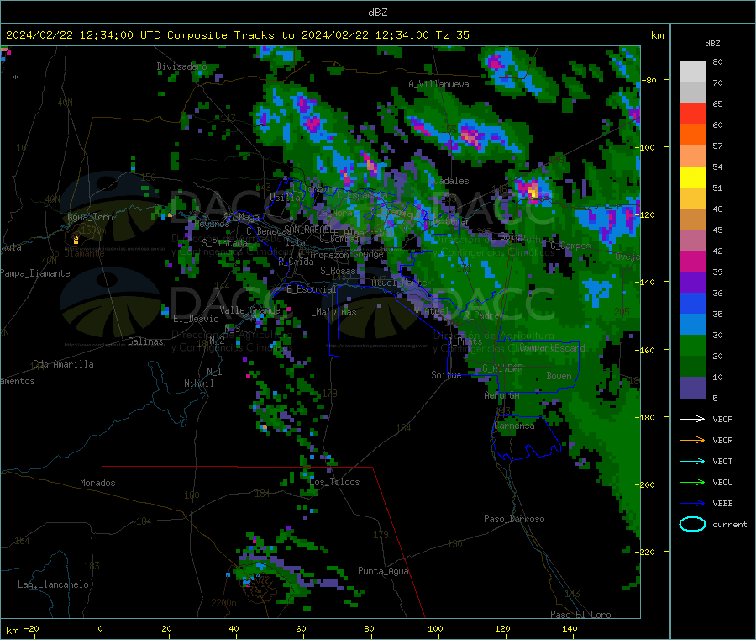Click the L_Malvinas map label

[331, 312]
